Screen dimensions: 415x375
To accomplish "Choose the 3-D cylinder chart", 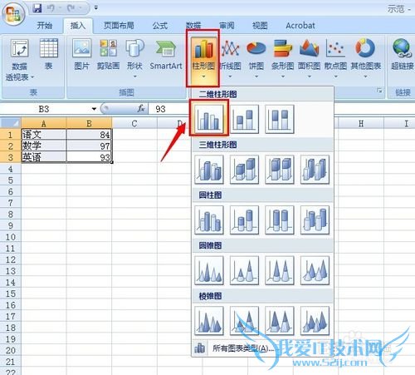I will 315,220.
